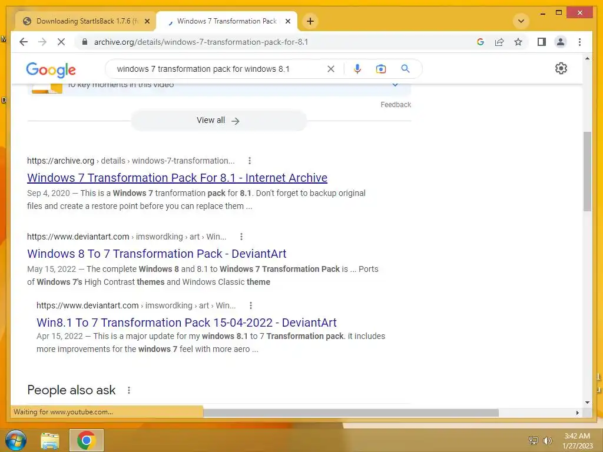This screenshot has height=452, width=603.
Task: Submit search with magnifier icon
Action: click(405, 69)
